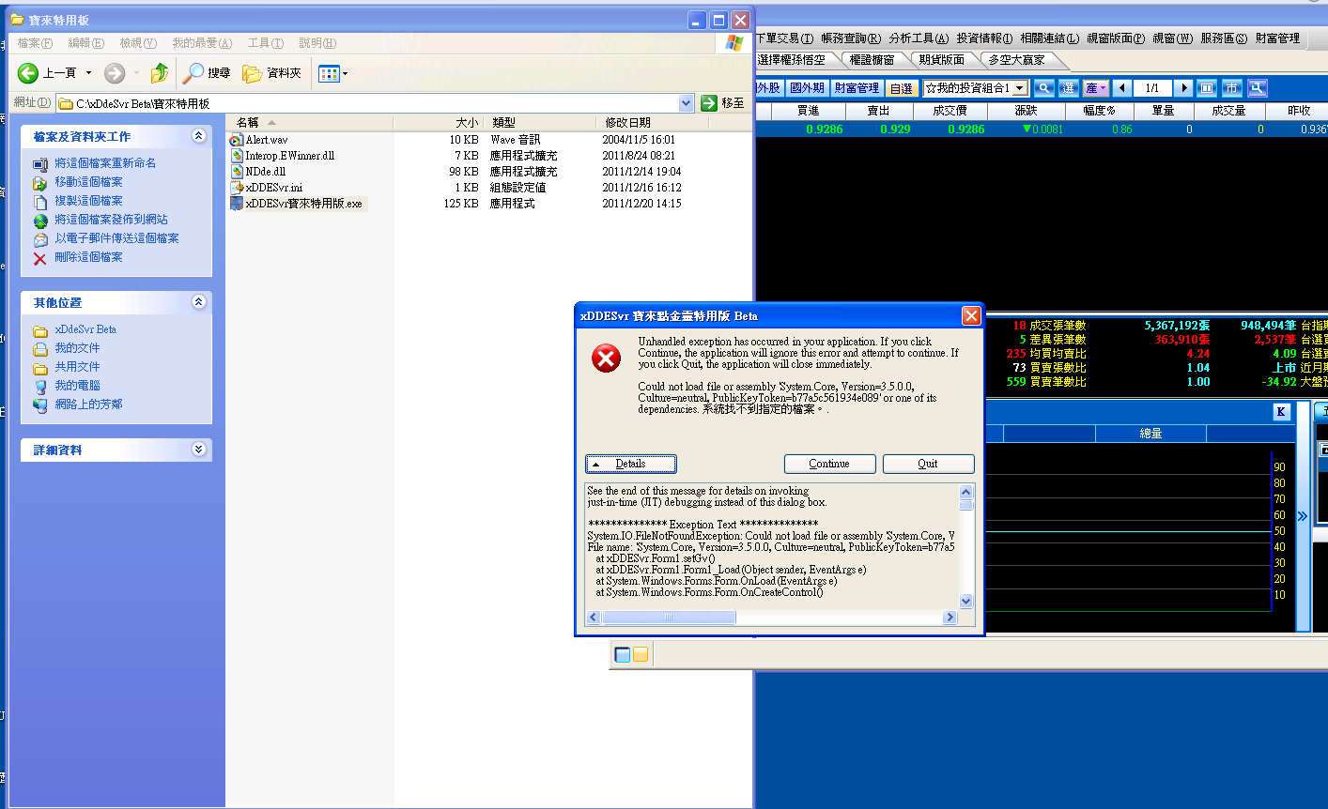Image resolution: width=1328 pixels, height=809 pixels.
Task: Click the K button in chart panel
Action: 1282,412
